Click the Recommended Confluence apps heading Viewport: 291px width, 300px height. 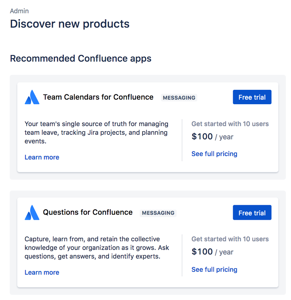[81, 58]
